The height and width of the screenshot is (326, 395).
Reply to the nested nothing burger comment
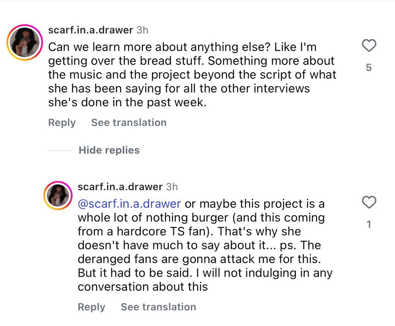click(x=91, y=307)
